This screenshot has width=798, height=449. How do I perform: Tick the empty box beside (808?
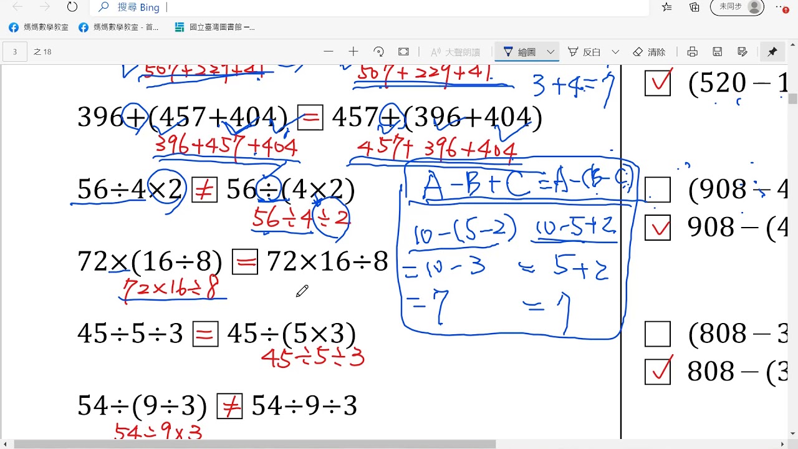click(658, 334)
